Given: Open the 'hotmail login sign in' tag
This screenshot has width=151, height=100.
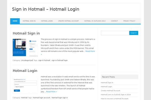Looking at the screenshot, I should click(x=60, y=98).
